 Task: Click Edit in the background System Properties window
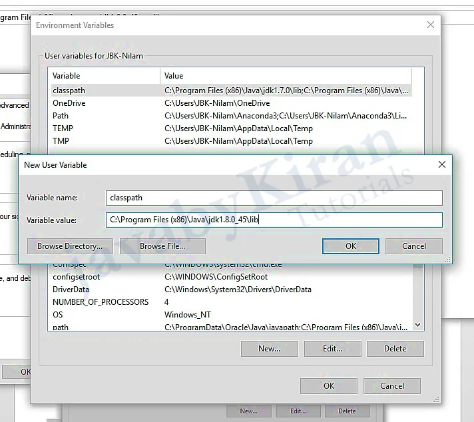point(298,411)
